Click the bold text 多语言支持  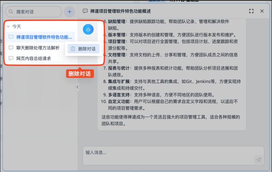click(119, 95)
